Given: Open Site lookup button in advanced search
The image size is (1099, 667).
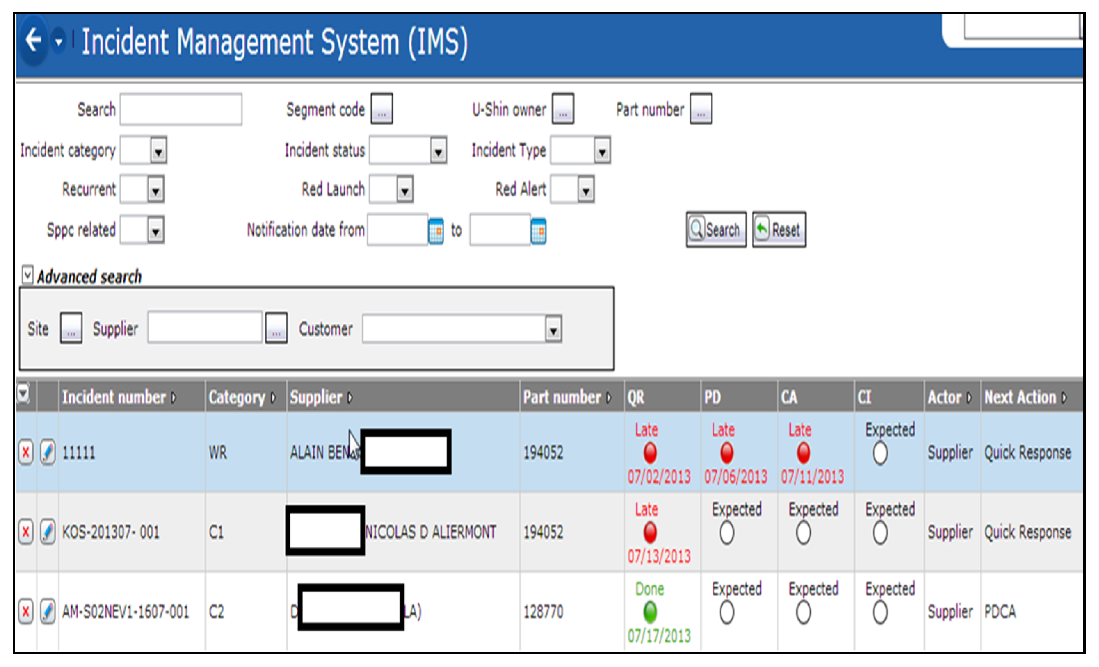Looking at the screenshot, I should [x=71, y=328].
